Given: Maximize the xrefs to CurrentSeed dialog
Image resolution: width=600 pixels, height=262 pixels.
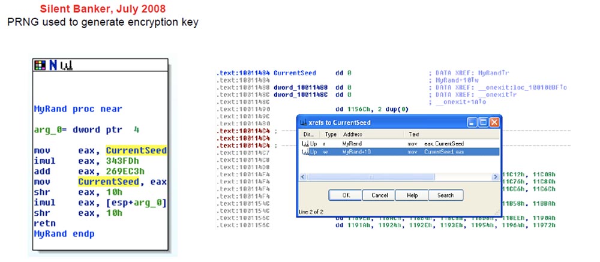Looking at the screenshot, I should click(483, 122).
